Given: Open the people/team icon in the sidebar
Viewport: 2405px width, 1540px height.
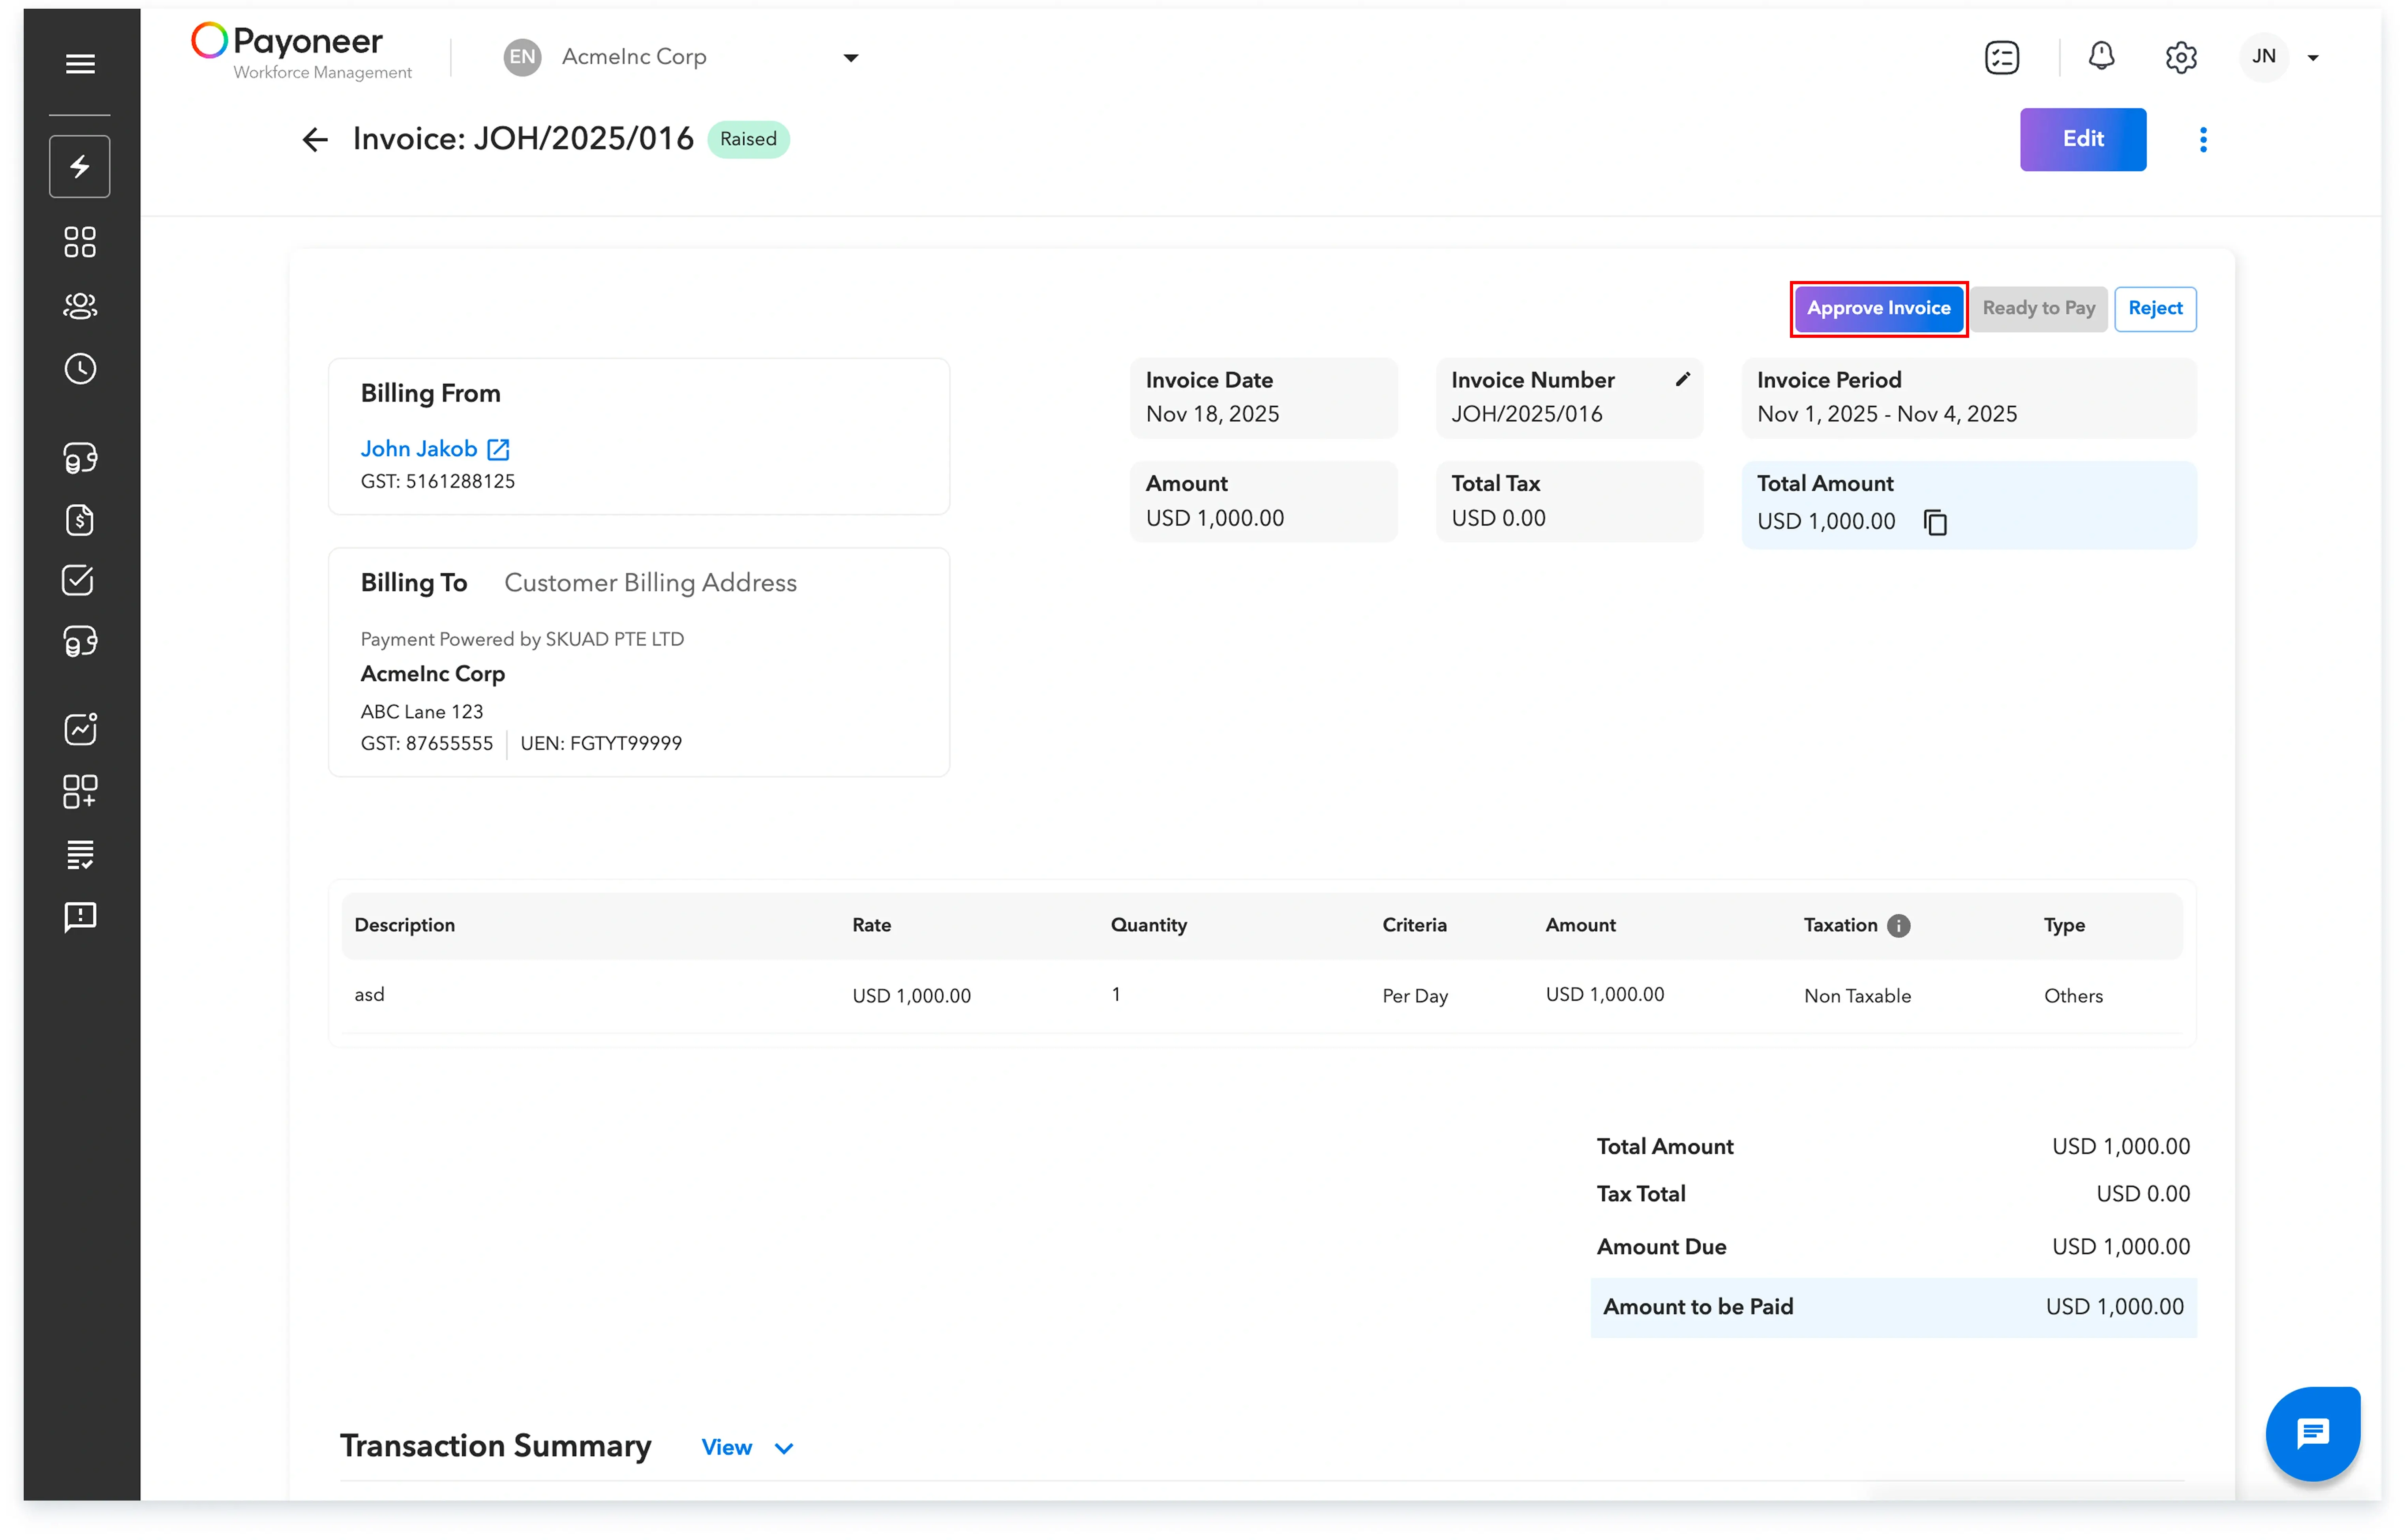Looking at the screenshot, I should click(80, 306).
